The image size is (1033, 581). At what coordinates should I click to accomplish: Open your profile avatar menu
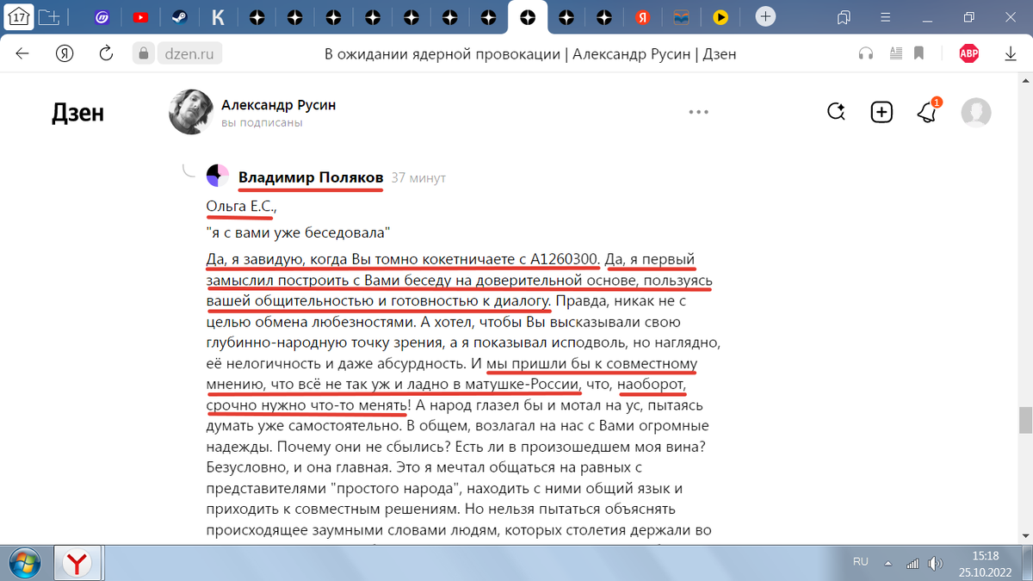click(976, 112)
